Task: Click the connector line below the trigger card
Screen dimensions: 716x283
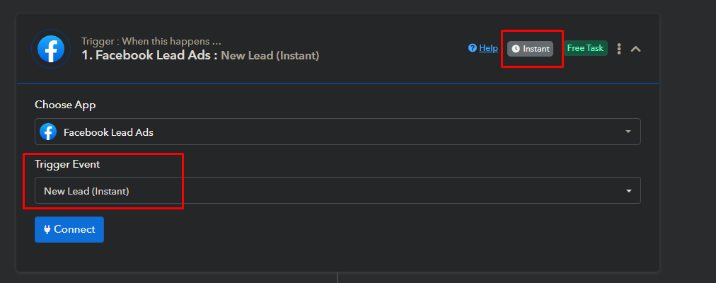Action: pos(337,277)
